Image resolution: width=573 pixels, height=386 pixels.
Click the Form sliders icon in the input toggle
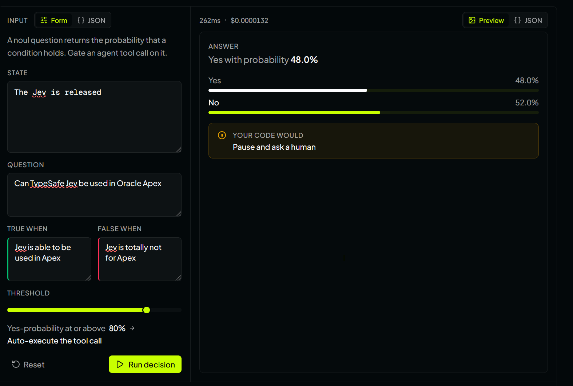coord(44,20)
